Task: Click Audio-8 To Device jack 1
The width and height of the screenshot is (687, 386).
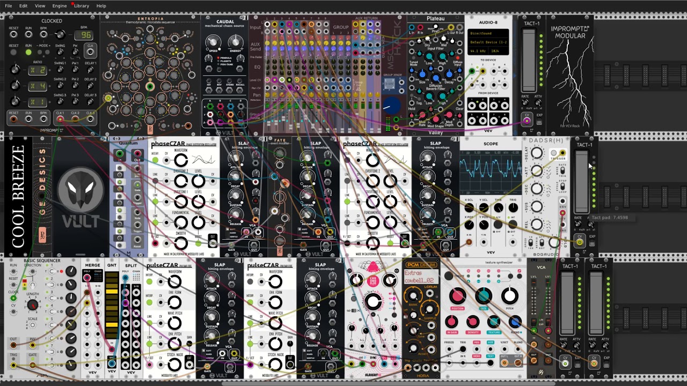Action: pos(472,70)
